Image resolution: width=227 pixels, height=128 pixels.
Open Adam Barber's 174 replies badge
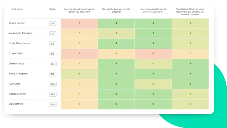(53, 24)
